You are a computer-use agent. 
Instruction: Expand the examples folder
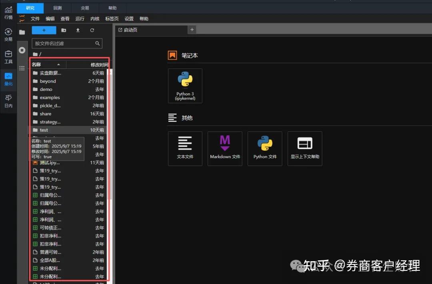point(49,97)
